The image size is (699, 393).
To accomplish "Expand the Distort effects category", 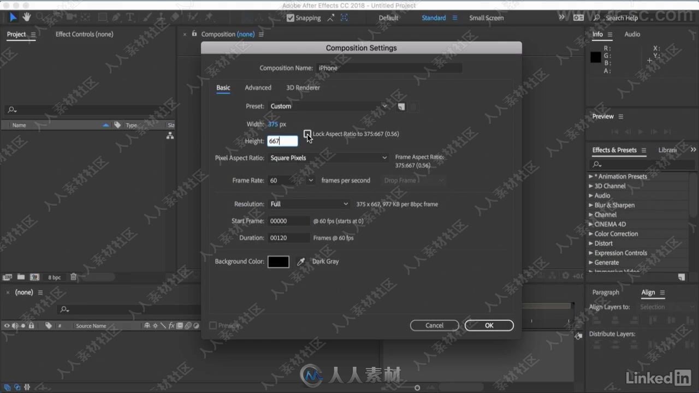I will click(591, 243).
